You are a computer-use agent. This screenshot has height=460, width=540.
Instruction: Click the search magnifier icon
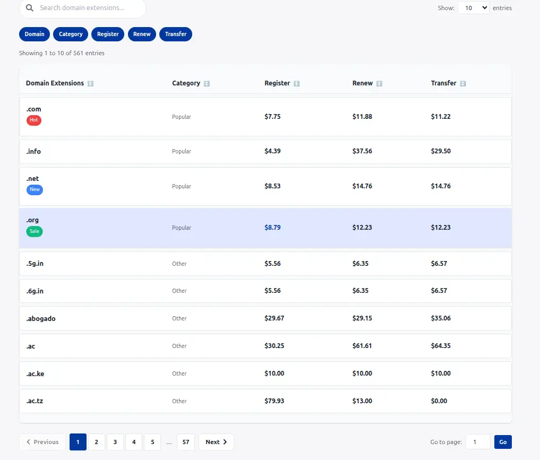click(30, 7)
